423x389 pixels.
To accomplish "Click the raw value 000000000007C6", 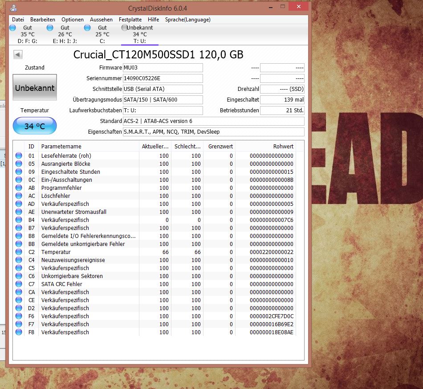I will pos(272,220).
